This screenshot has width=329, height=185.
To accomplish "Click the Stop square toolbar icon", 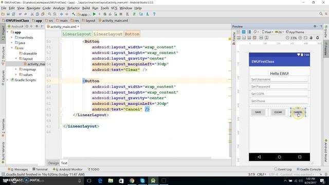I will click(121, 14).
